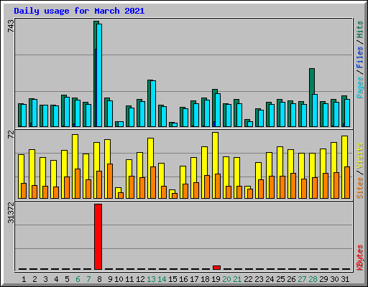Click the orange sites bar for day 31

pyautogui.click(x=347, y=182)
